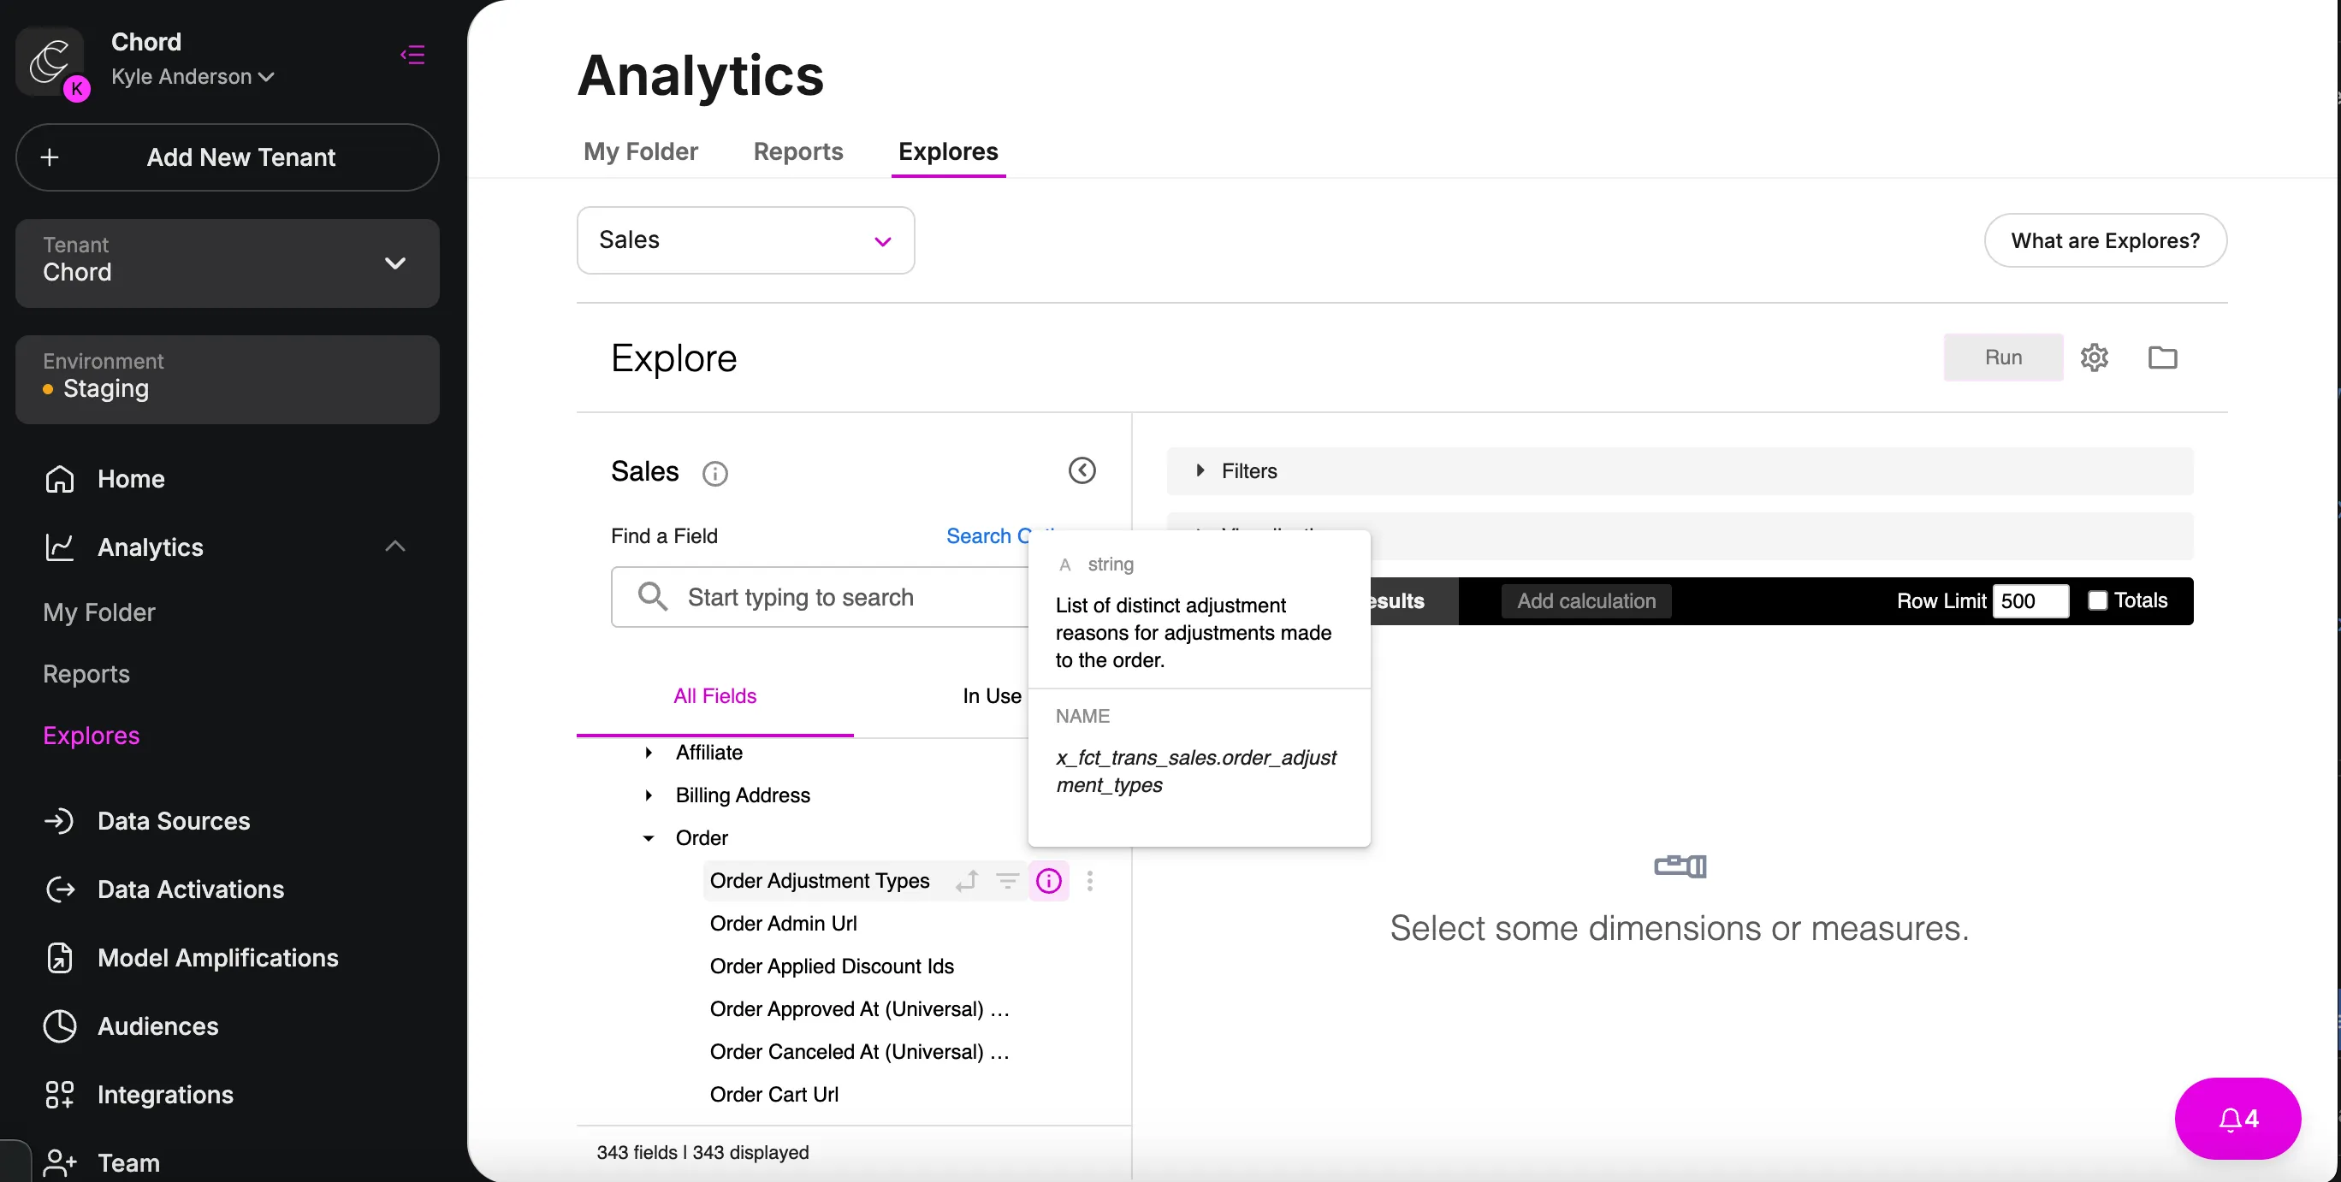Click the info icon next to Sales
The image size is (2341, 1182).
pos(715,473)
